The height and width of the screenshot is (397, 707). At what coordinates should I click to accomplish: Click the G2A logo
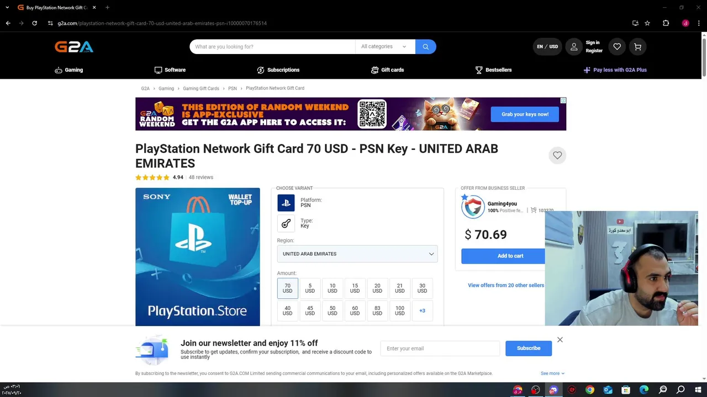[74, 47]
